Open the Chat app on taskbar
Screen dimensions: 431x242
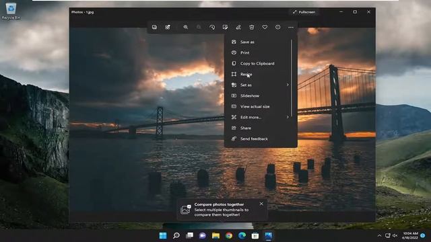click(203, 236)
